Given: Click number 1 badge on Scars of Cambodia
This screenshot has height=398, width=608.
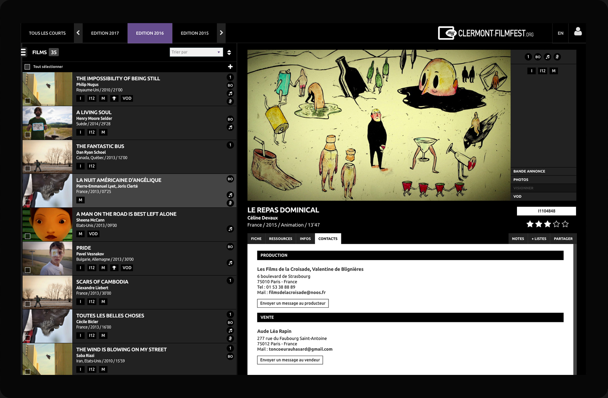Looking at the screenshot, I should click(x=230, y=281).
